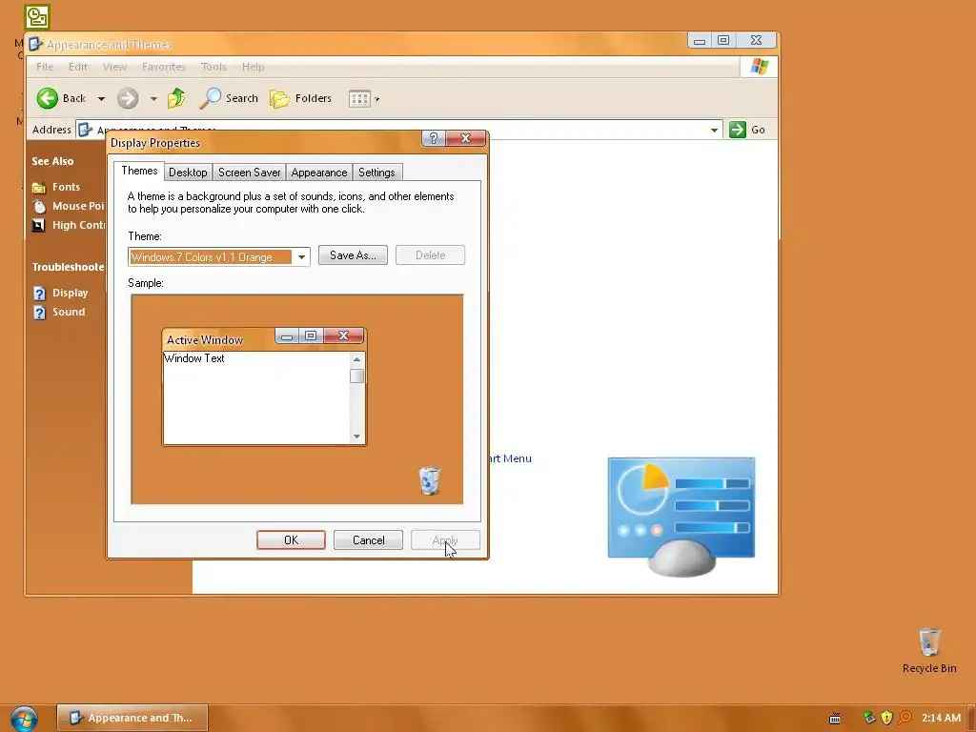Open the Forward history dropdown arrow

(153, 99)
